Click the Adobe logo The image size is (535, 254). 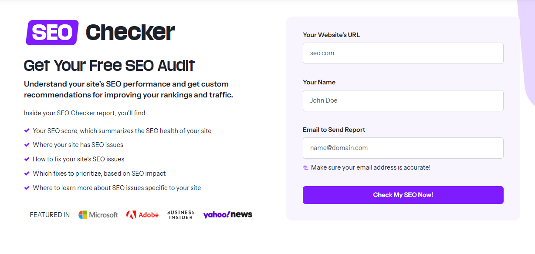[142, 214]
